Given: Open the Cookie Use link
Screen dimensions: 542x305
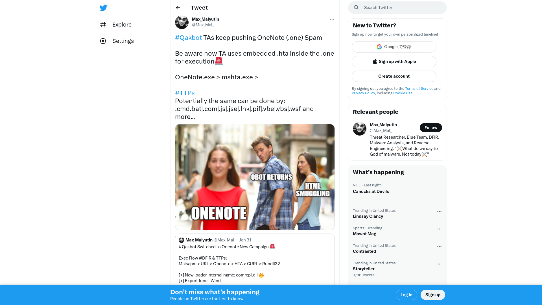Looking at the screenshot, I should (403, 93).
